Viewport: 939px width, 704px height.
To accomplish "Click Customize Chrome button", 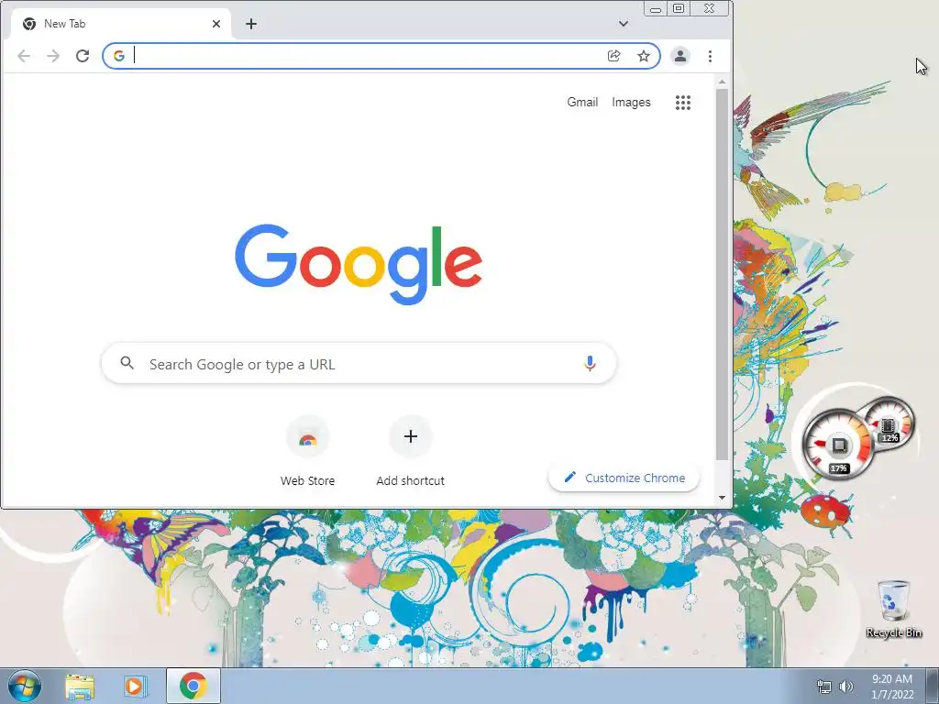I will pyautogui.click(x=624, y=478).
